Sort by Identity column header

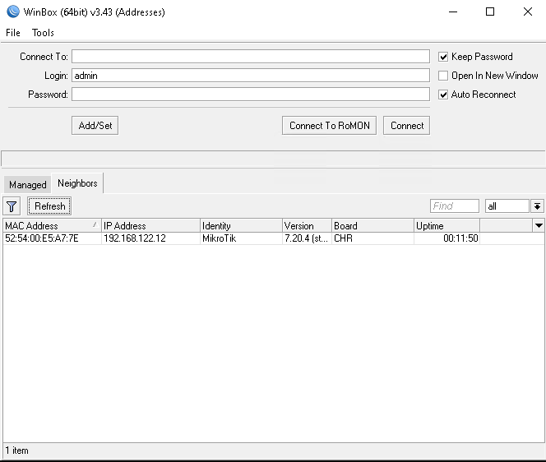tap(241, 225)
